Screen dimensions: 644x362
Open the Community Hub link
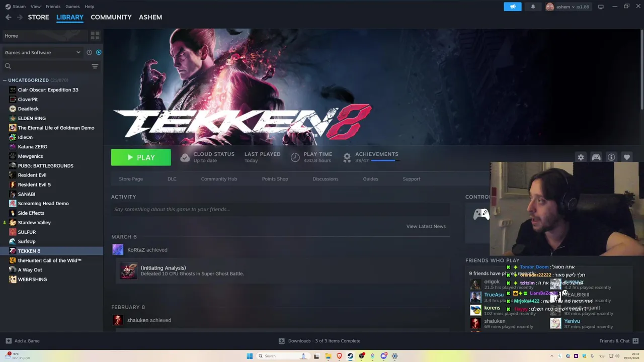[x=219, y=179]
